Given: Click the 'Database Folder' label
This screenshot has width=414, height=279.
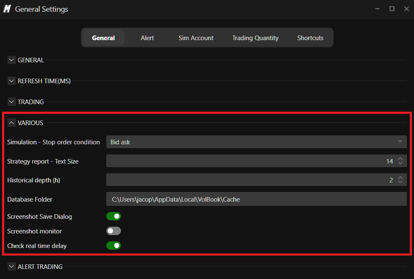Looking at the screenshot, I should coord(30,199).
